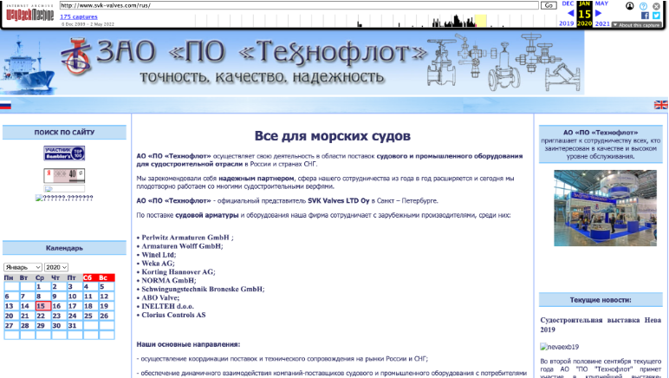This screenshot has height=378, width=669.
Task: Click Winel Ltd entry
Action: point(156,255)
